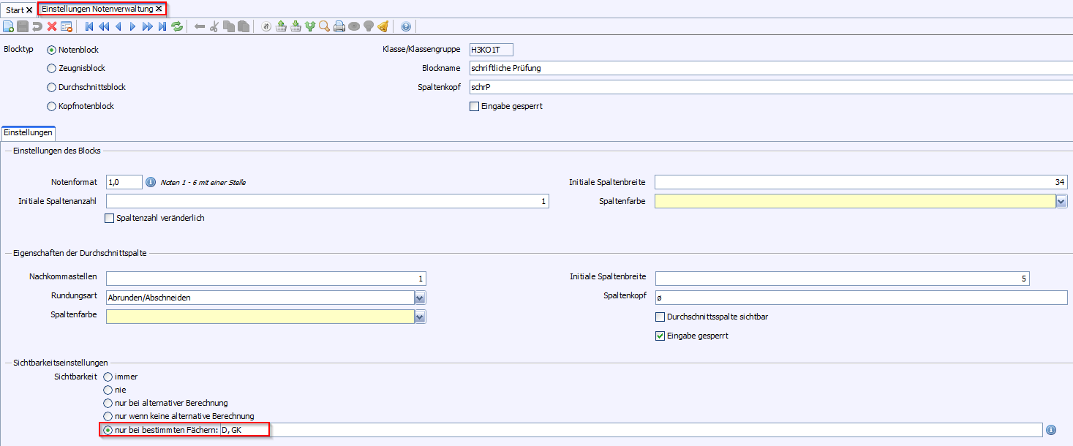Expand Spaltenfarbe dropdown under Durchschnittspalte
Viewport: 1073px width, 446px height.
click(420, 317)
